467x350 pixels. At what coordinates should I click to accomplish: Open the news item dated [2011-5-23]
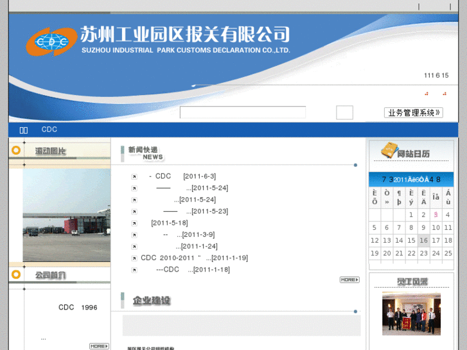[195, 211]
